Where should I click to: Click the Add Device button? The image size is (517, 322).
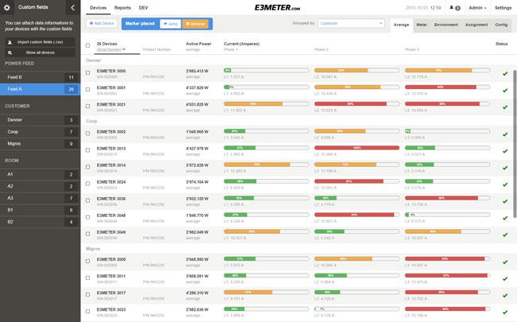click(x=102, y=23)
